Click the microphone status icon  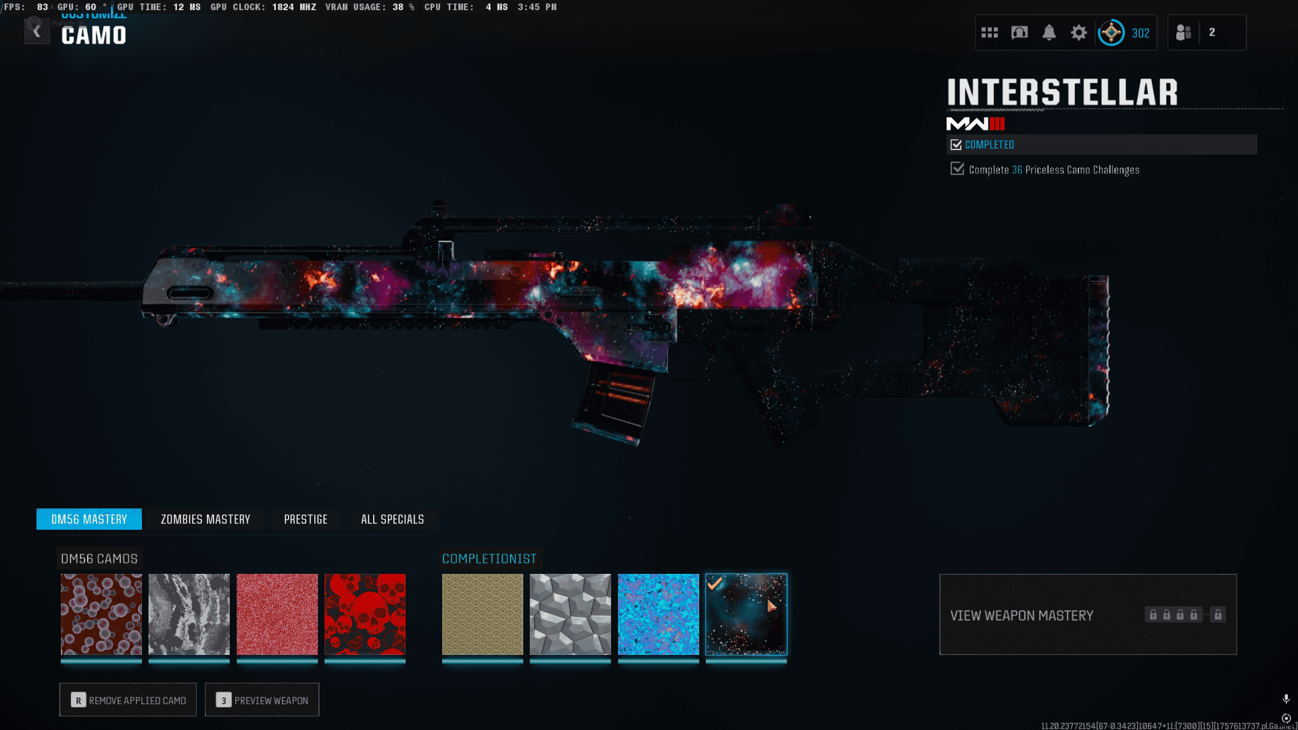click(x=1286, y=698)
